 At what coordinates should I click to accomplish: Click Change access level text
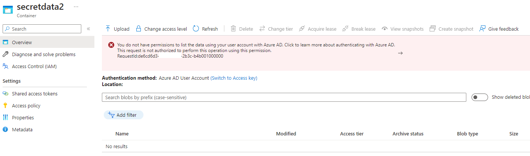click(166, 29)
